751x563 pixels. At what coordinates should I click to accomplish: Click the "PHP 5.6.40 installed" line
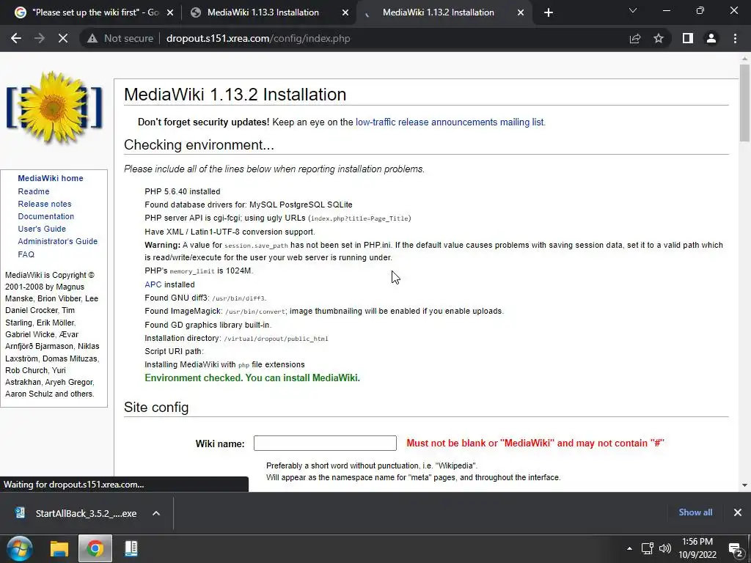(x=183, y=191)
